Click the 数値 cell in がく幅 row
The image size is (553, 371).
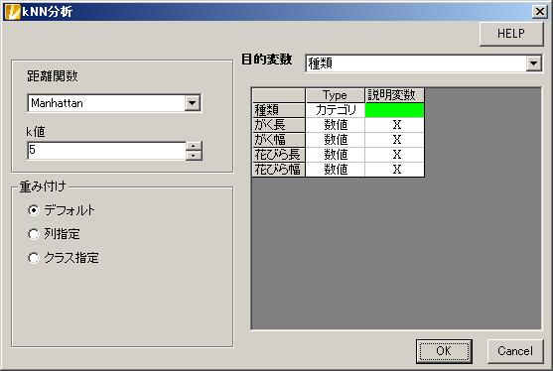(335, 140)
